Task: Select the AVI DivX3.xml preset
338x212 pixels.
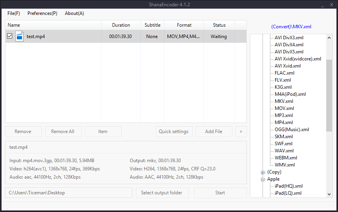Action: 289,38
